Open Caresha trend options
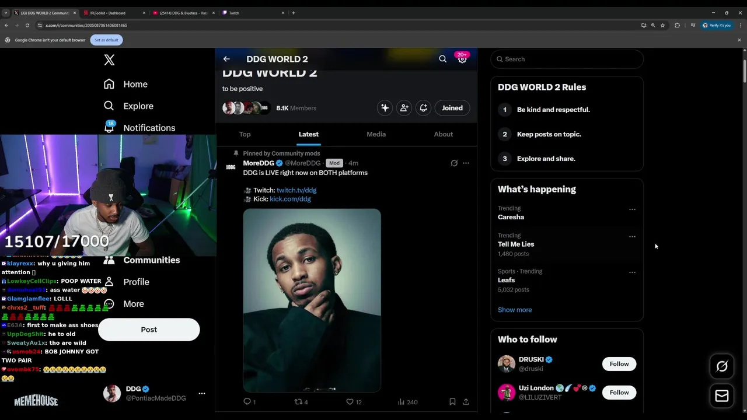This screenshot has width=747, height=420. 632,209
